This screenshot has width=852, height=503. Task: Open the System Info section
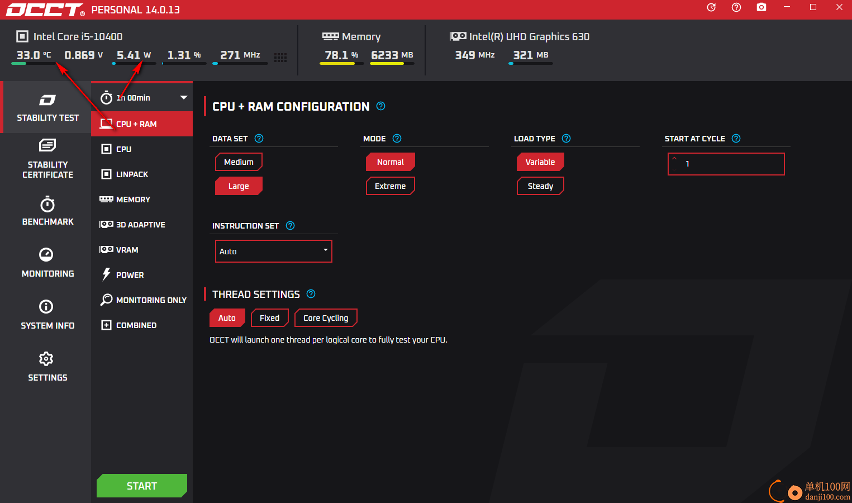click(x=47, y=315)
